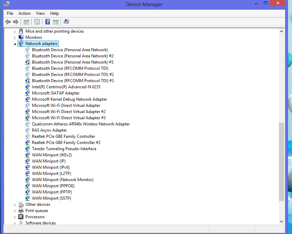Screen dimensions: 292x234
Task: Click the Processors chip icon
Action: (x=21, y=217)
